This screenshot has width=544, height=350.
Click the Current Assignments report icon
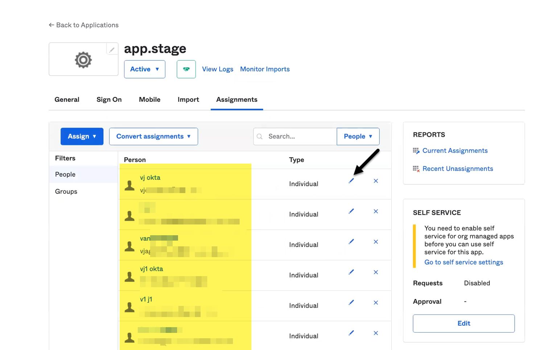(416, 151)
